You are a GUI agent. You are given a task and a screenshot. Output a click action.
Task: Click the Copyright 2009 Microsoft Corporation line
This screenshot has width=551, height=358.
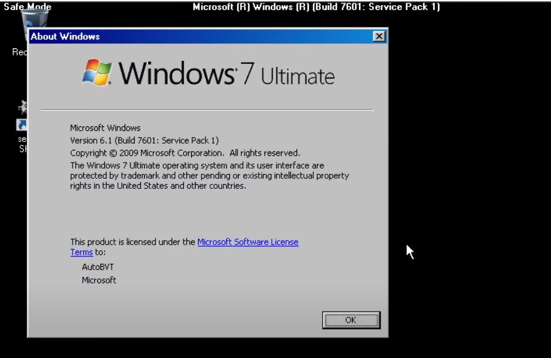(x=185, y=153)
